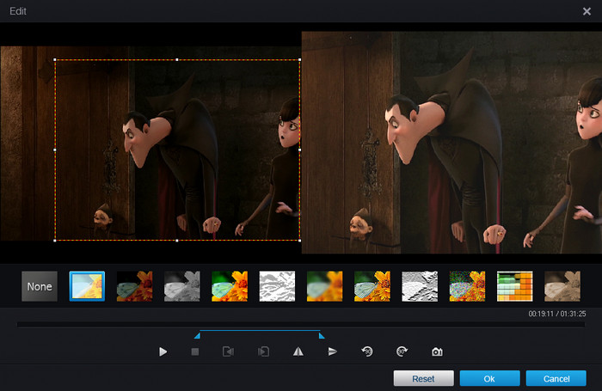This screenshot has width=602, height=391.
Task: Apply the blur effect thumbnail
Action: click(325, 286)
